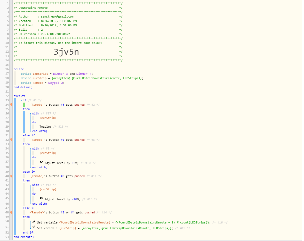The width and height of the screenshot is (304, 241).
Task: Click the lightning bolt beside button #2 or #4 condition
Action: click(x=11, y=213)
